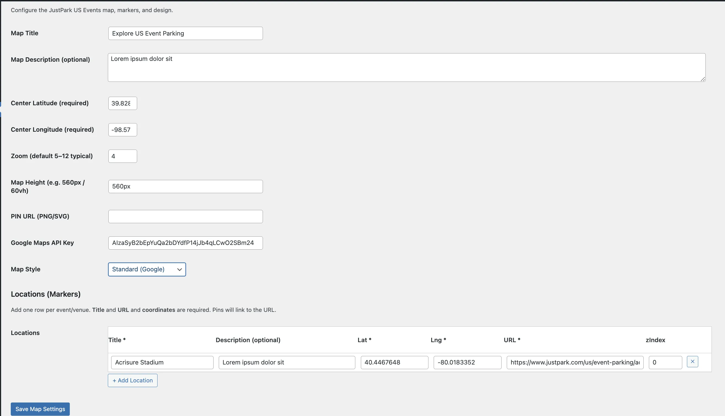Edit the location Lng value -80.0183352
This screenshot has width=725, height=416.
click(467, 362)
